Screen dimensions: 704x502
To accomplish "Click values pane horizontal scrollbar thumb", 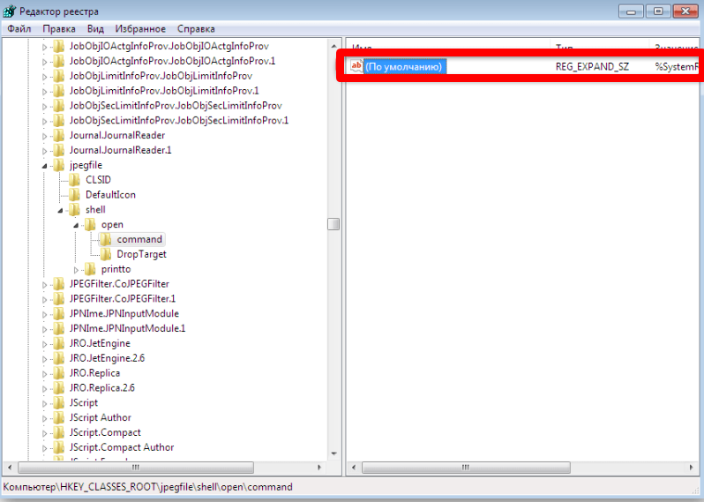I will click(x=466, y=468).
